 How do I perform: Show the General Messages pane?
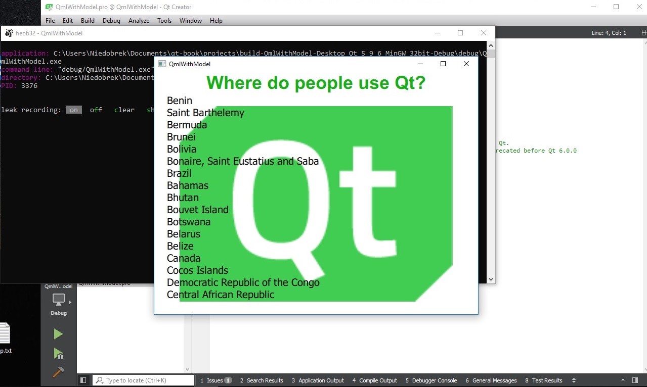491,380
